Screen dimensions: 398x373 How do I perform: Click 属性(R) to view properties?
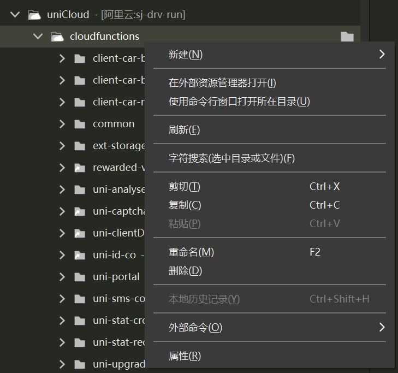185,356
